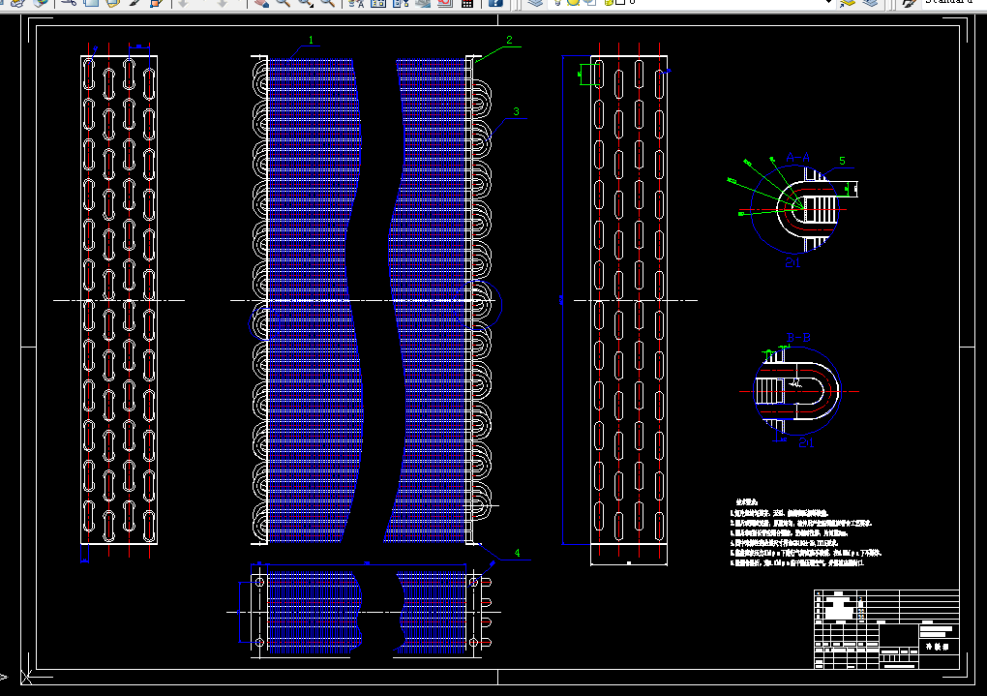Toggle layer 0 lock padlock icon

609,2
